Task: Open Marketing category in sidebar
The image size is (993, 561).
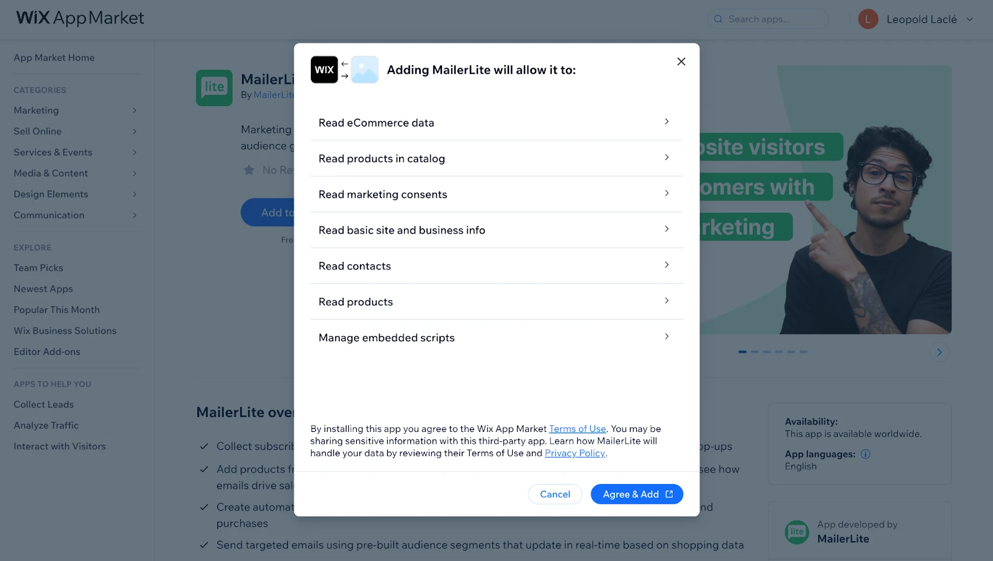Action: 37,110
